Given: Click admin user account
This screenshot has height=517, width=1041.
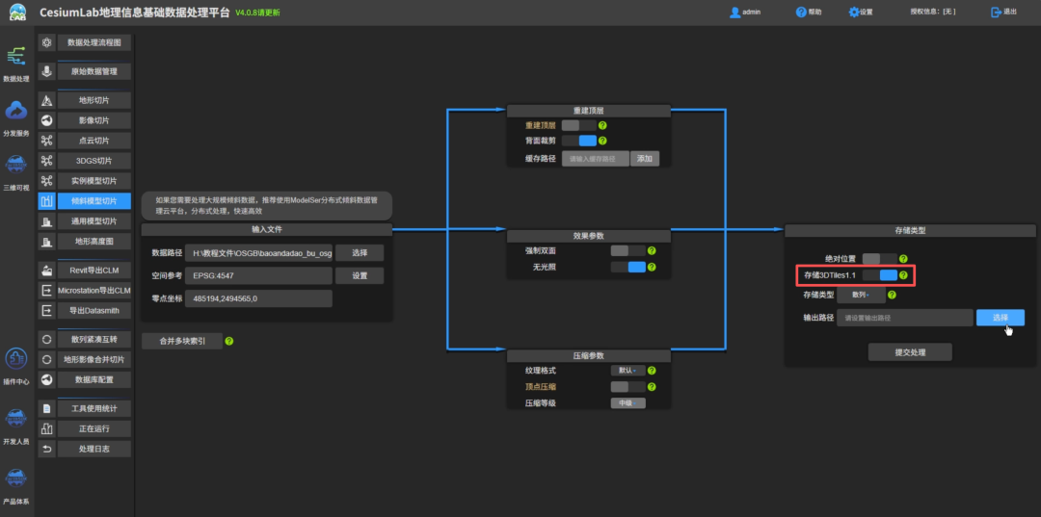Looking at the screenshot, I should (745, 12).
